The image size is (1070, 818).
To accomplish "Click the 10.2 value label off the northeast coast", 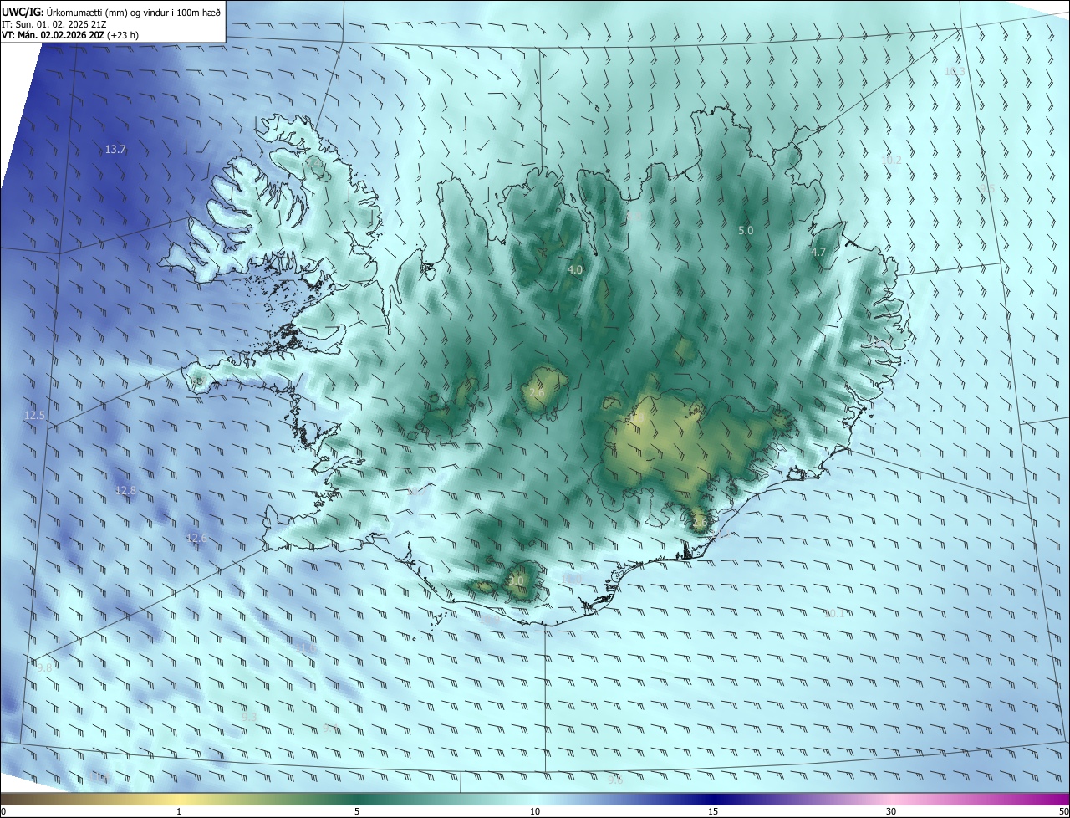I will 892,160.
